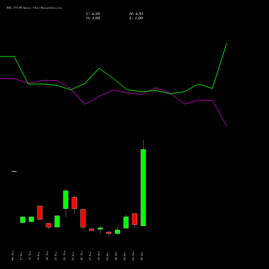Select the red candle above 19 Nov label
This screenshot has height=269, width=269.
click(40, 213)
